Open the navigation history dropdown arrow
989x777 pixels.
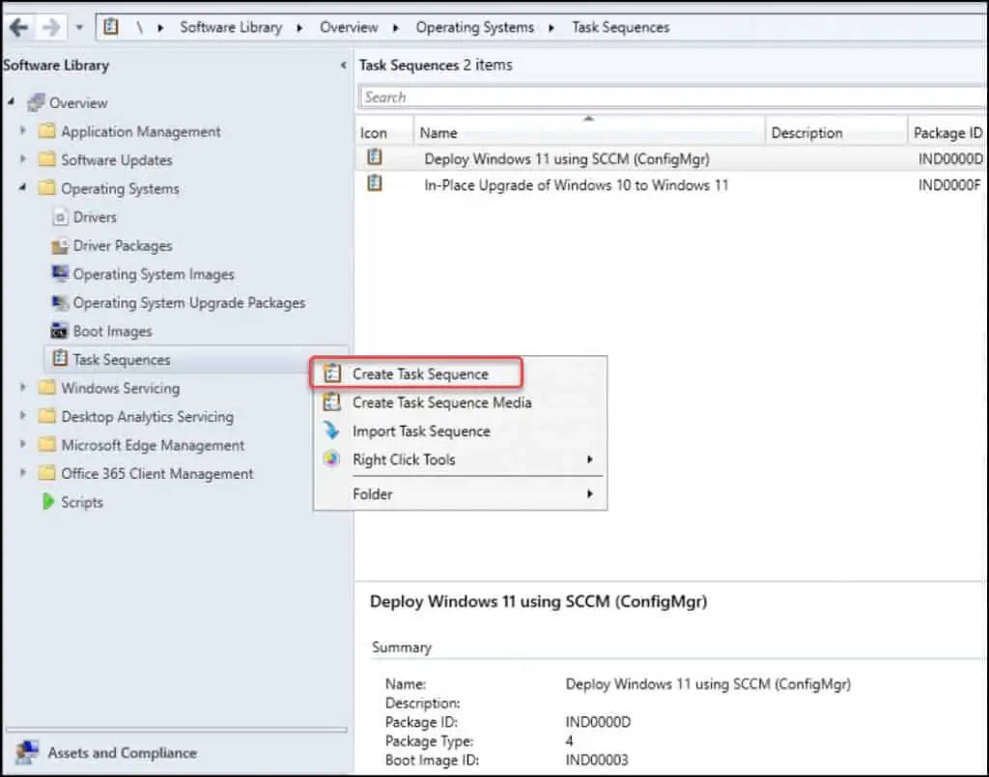pos(79,28)
